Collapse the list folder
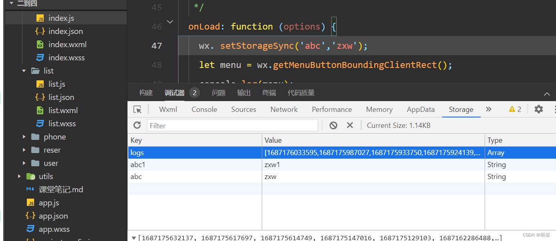Image resolution: width=556 pixels, height=241 pixels. point(24,71)
